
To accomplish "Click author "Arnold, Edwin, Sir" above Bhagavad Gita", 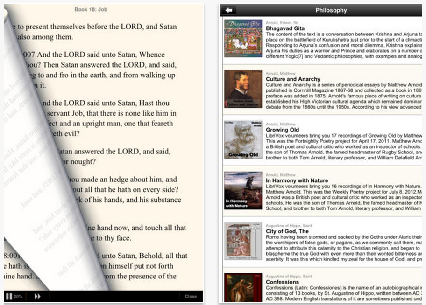I will tap(282, 23).
